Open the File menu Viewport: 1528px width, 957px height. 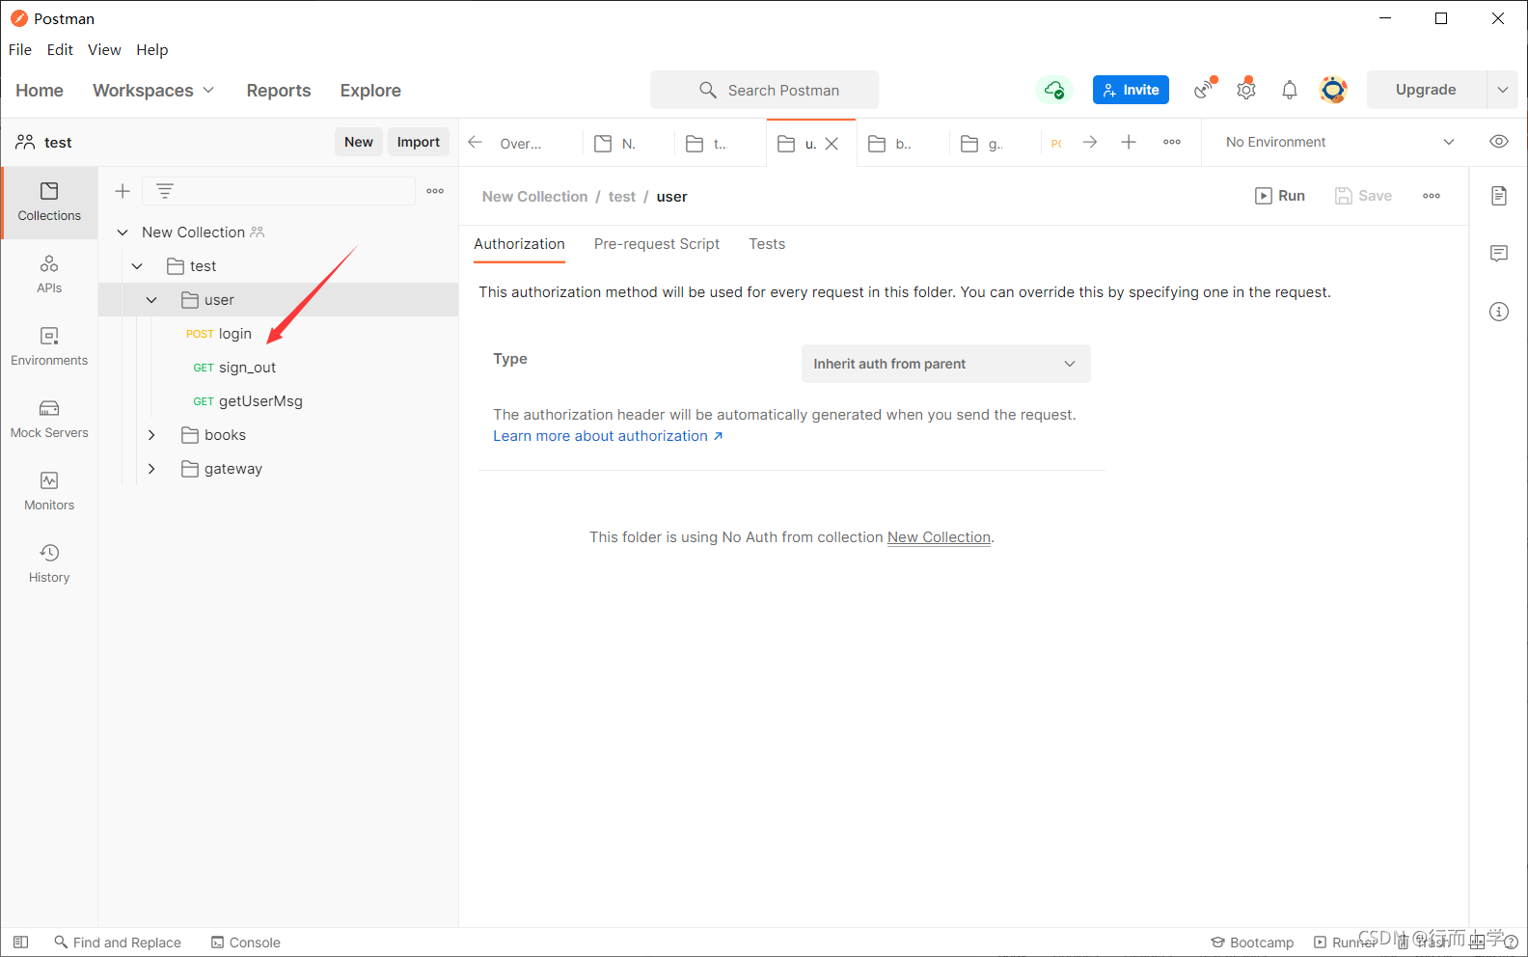click(20, 50)
